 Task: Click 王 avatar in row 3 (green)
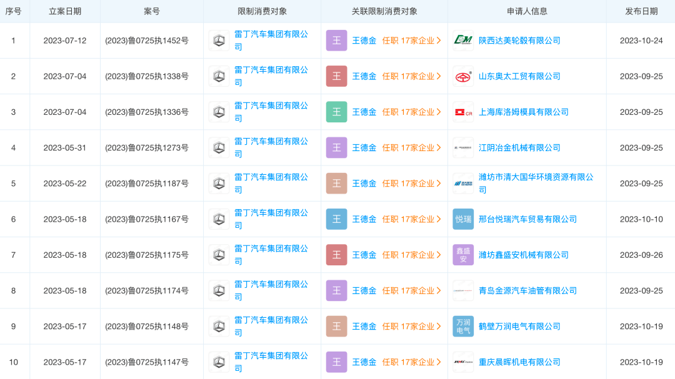coord(336,112)
